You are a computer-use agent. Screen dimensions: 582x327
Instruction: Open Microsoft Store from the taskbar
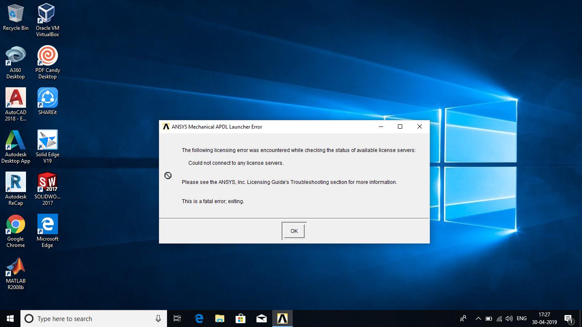[241, 318]
